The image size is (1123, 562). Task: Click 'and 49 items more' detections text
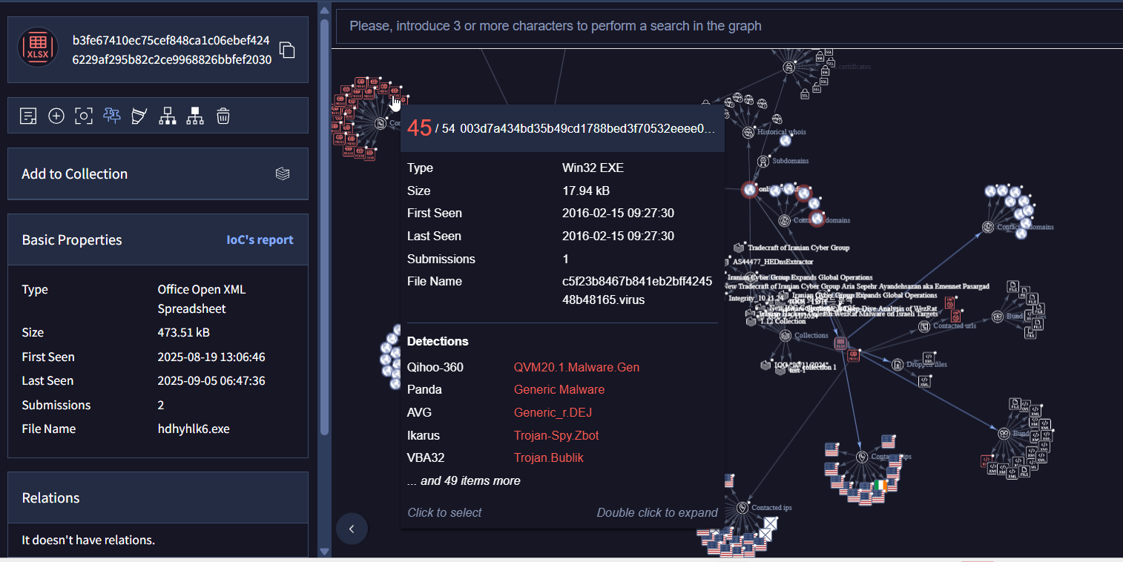464,480
